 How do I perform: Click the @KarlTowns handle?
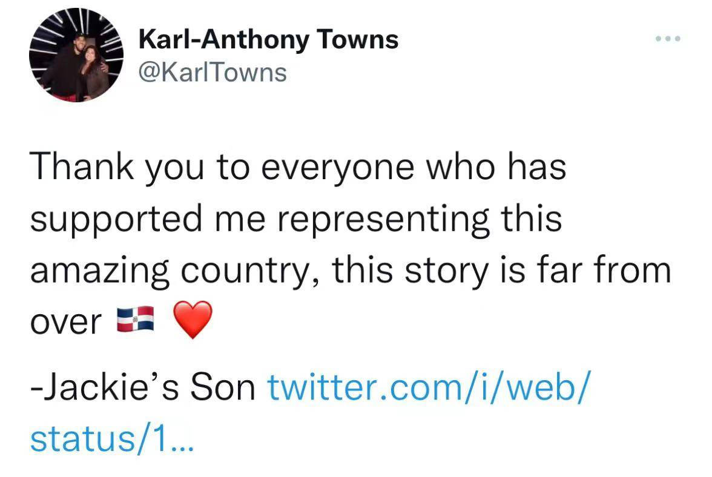213,72
